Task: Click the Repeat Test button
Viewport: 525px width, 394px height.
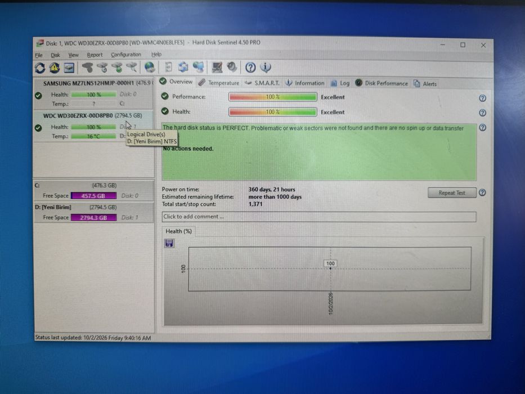Action: point(452,192)
